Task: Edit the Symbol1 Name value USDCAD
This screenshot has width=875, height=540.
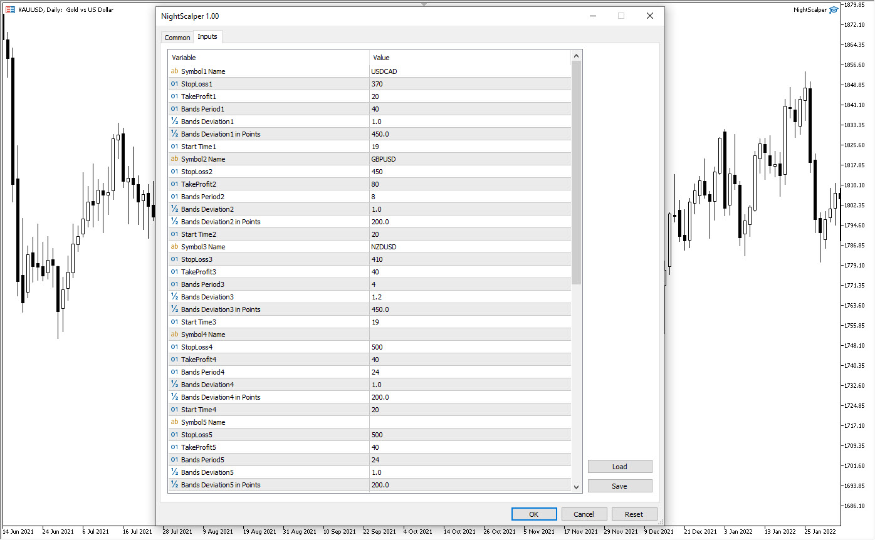Action: pyautogui.click(x=470, y=71)
